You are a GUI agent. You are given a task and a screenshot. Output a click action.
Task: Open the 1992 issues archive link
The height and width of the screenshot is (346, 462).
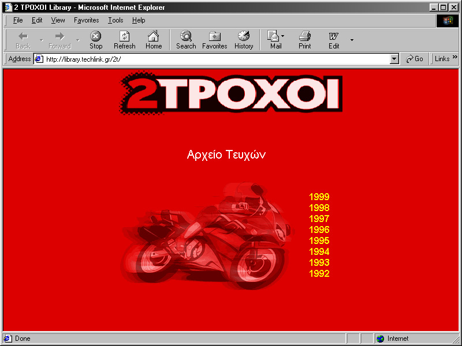pos(319,273)
